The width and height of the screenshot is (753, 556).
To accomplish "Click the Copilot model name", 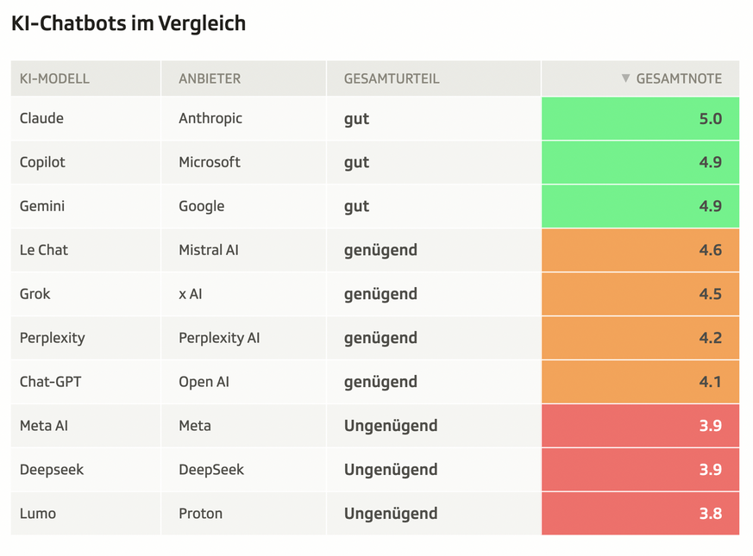I will tap(42, 162).
